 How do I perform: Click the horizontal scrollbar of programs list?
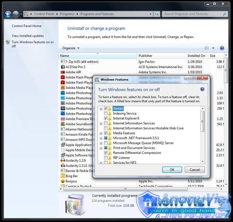[125, 189]
